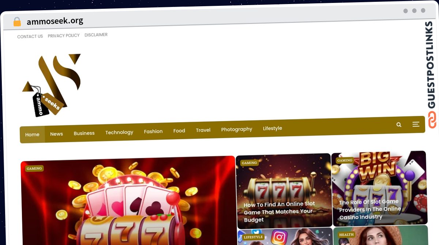Open the Contact Us link
Screen dimensions: 439x245
coord(30,37)
